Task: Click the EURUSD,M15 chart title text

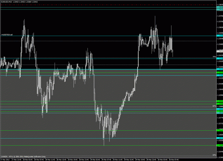Action: pos(6,2)
